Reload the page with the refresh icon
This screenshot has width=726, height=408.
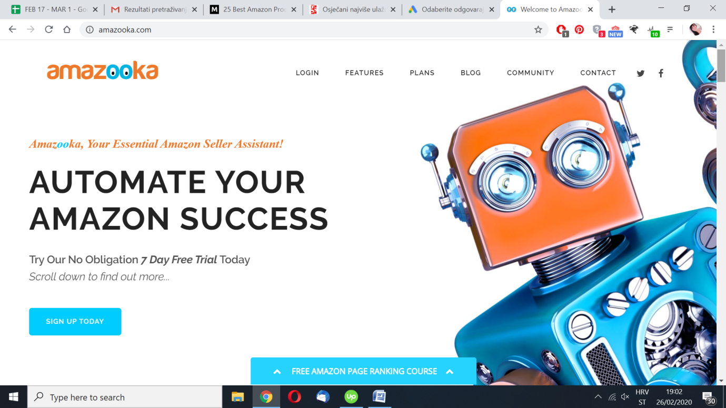[x=49, y=29]
